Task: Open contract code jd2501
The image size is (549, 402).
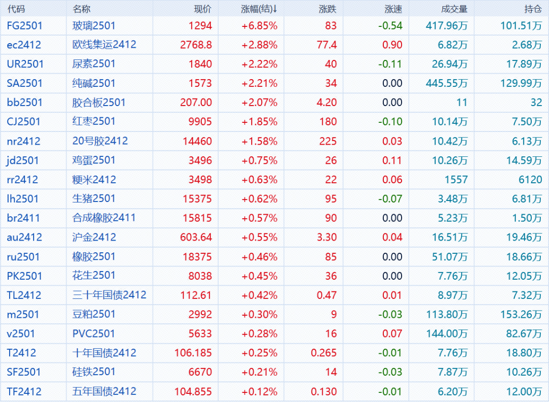Action: [x=22, y=160]
